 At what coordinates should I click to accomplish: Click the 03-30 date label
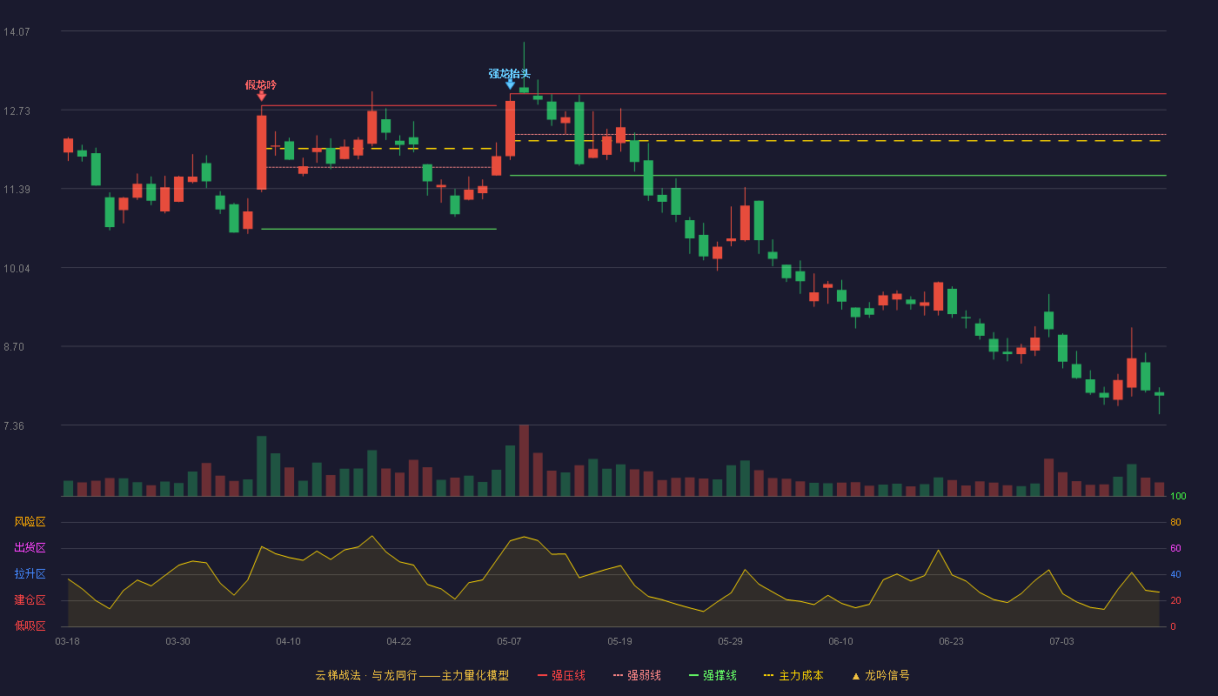pos(177,641)
